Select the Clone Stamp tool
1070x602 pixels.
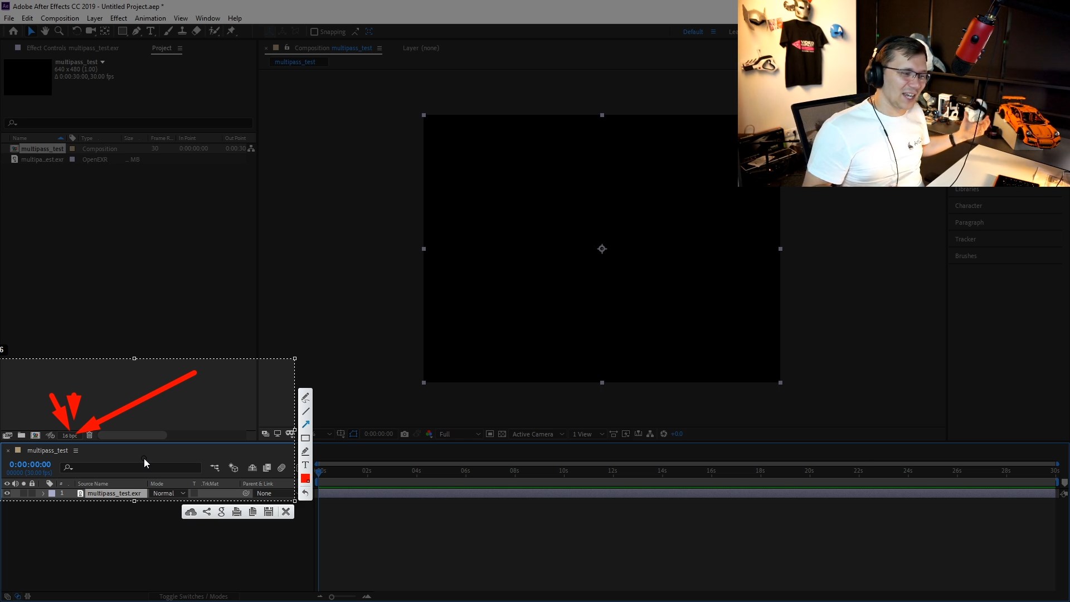coord(182,31)
